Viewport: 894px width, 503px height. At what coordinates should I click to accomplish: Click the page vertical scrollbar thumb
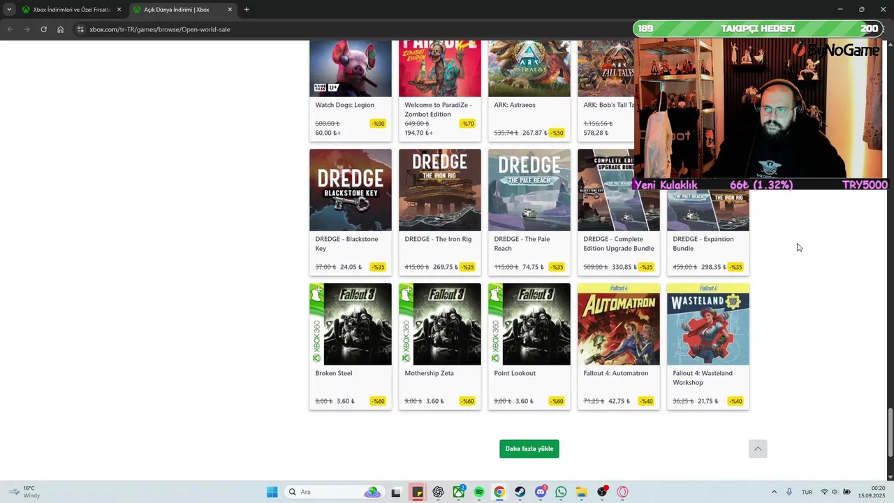tap(890, 431)
